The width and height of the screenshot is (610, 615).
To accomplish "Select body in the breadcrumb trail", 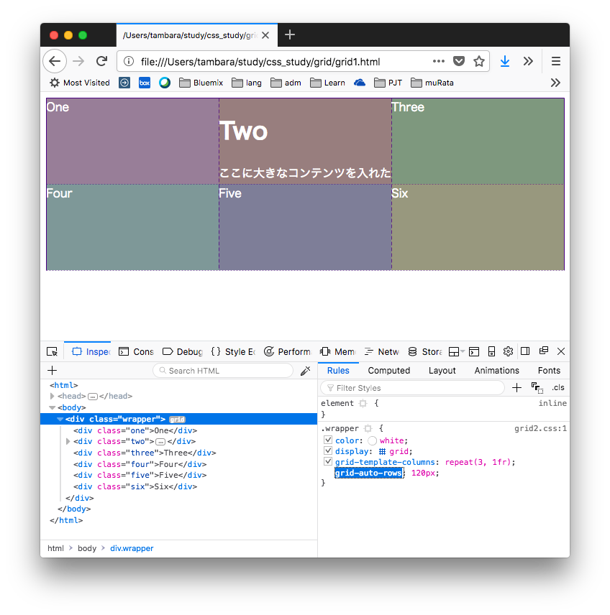I will (87, 548).
